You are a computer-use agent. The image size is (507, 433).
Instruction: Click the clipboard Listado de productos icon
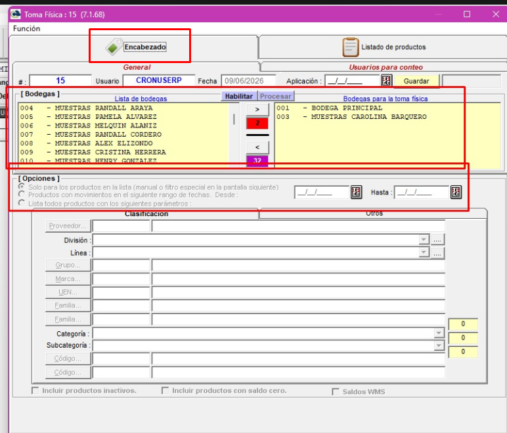tap(351, 47)
